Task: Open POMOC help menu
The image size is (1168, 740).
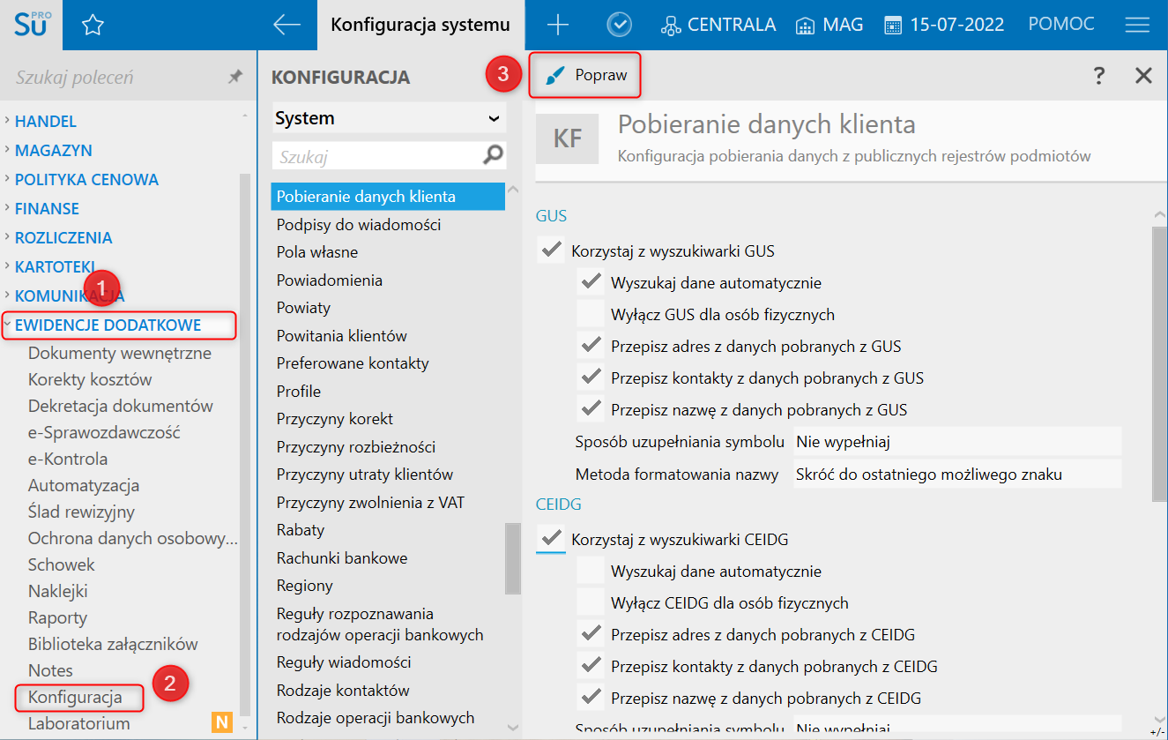Action: 1061,25
